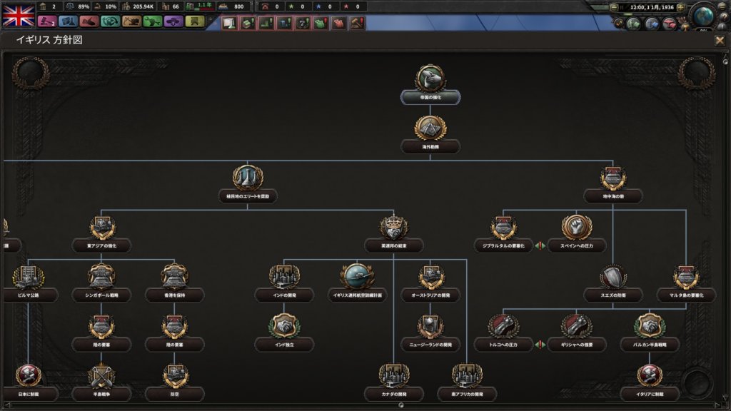Pick the カナダの開発 focus

(394, 382)
